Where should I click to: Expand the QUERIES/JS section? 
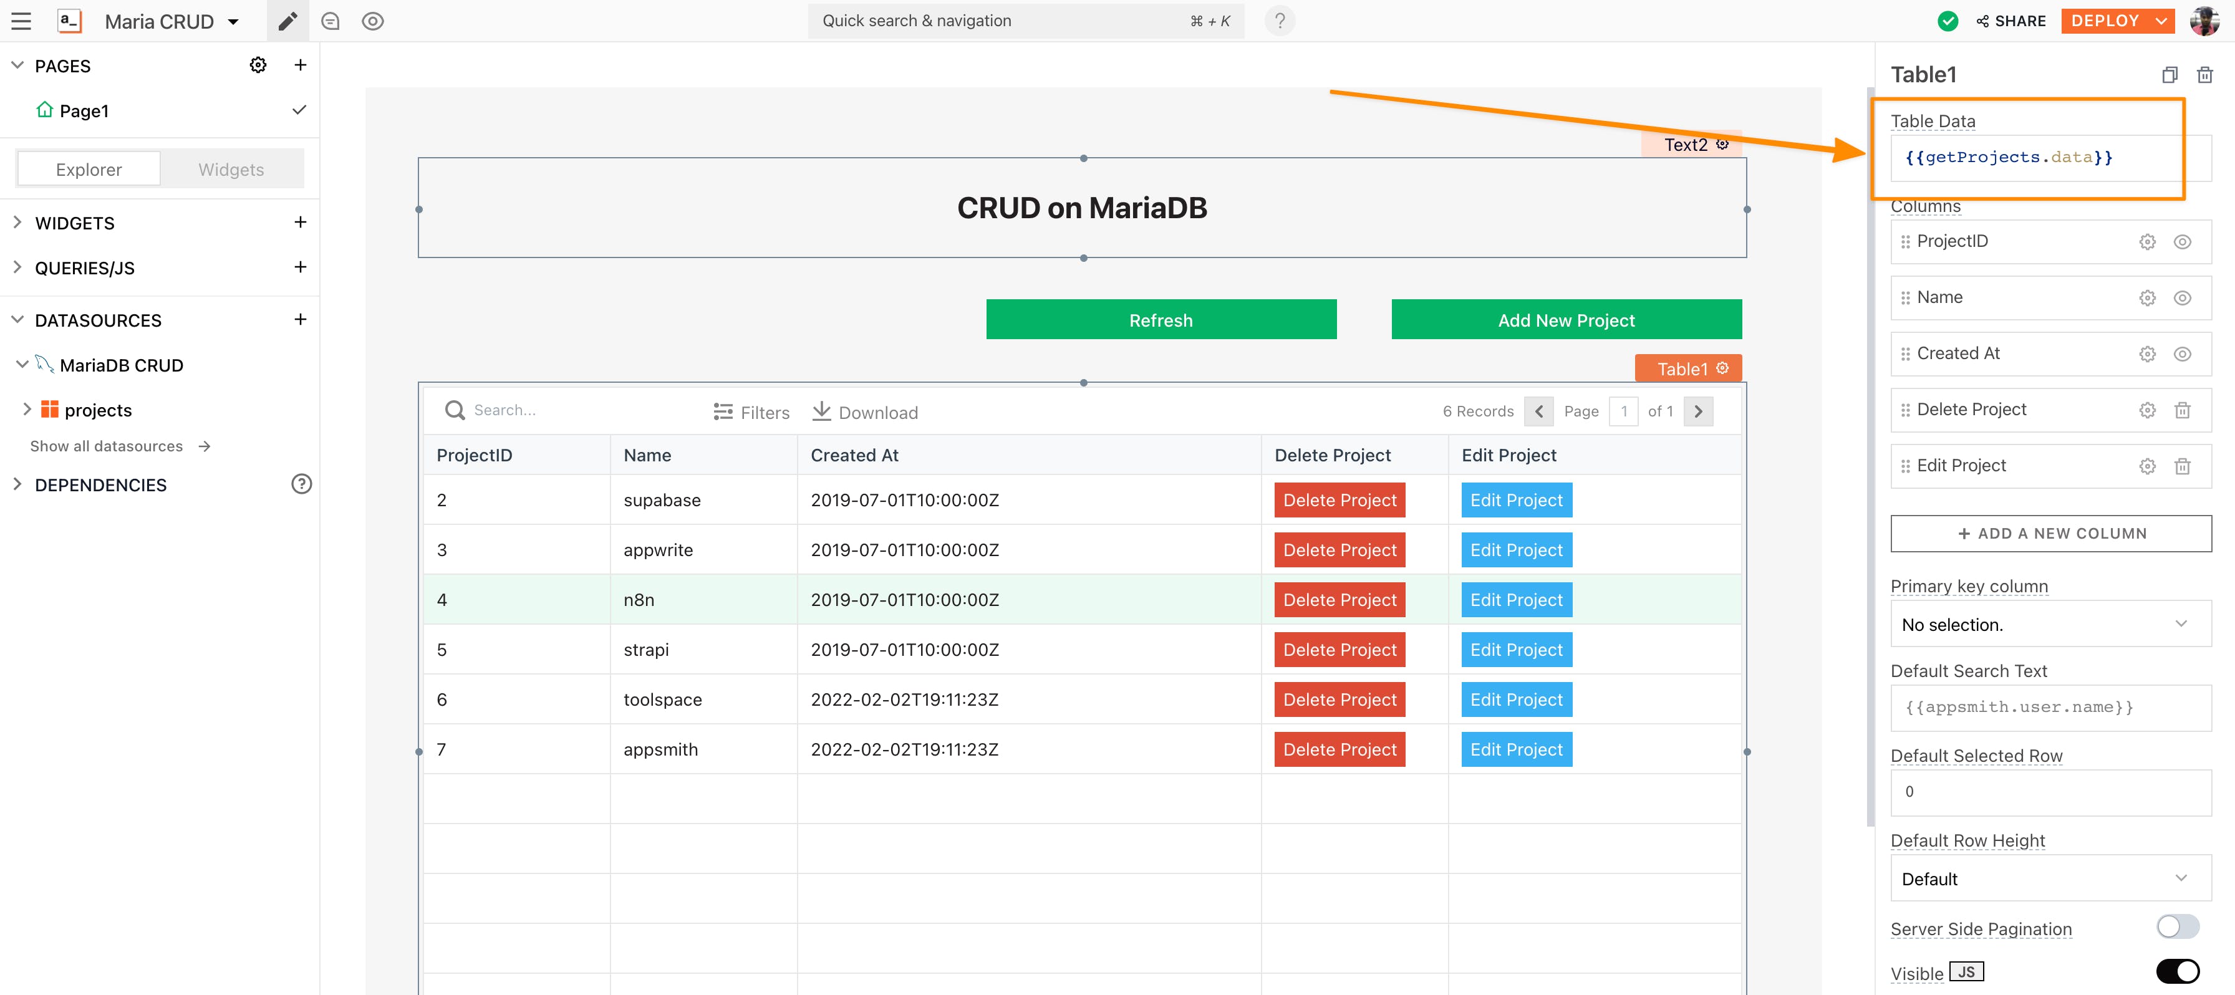[84, 268]
